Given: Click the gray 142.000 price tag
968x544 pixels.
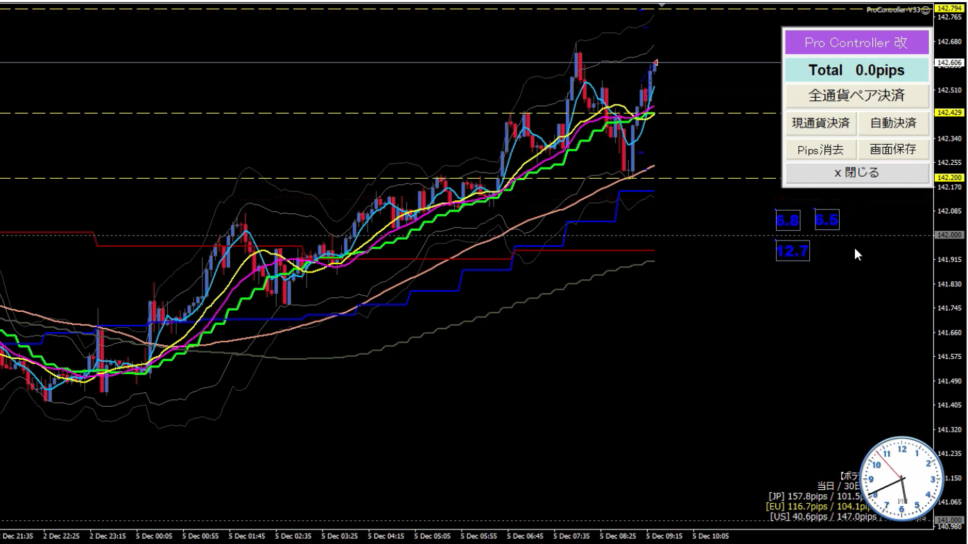Looking at the screenshot, I should coord(949,236).
